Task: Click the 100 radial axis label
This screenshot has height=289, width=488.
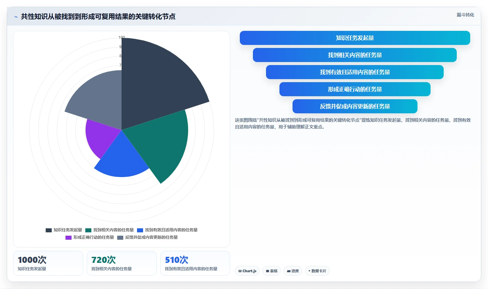Action: (x=122, y=38)
